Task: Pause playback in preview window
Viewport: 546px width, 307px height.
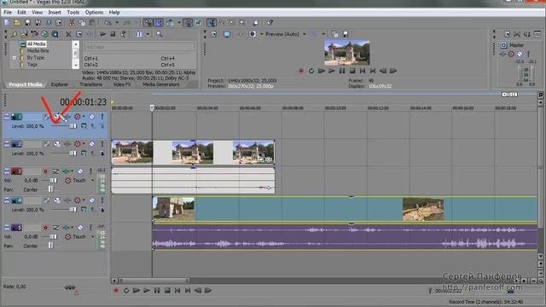Action: click(x=342, y=71)
